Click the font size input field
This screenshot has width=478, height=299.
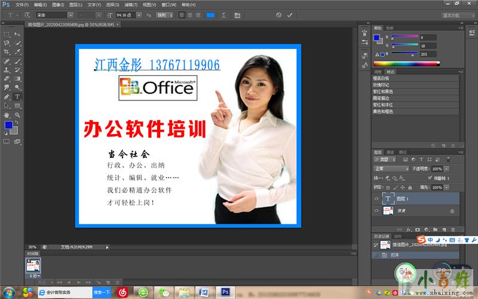point(125,14)
